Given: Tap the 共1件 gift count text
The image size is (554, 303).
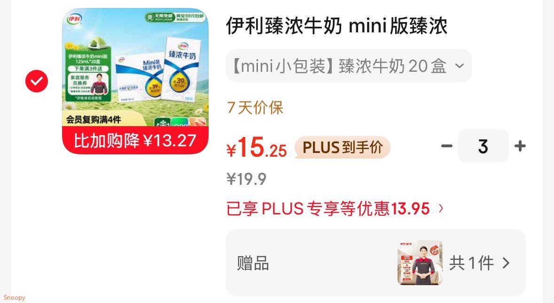Looking at the screenshot, I should click(x=471, y=263).
